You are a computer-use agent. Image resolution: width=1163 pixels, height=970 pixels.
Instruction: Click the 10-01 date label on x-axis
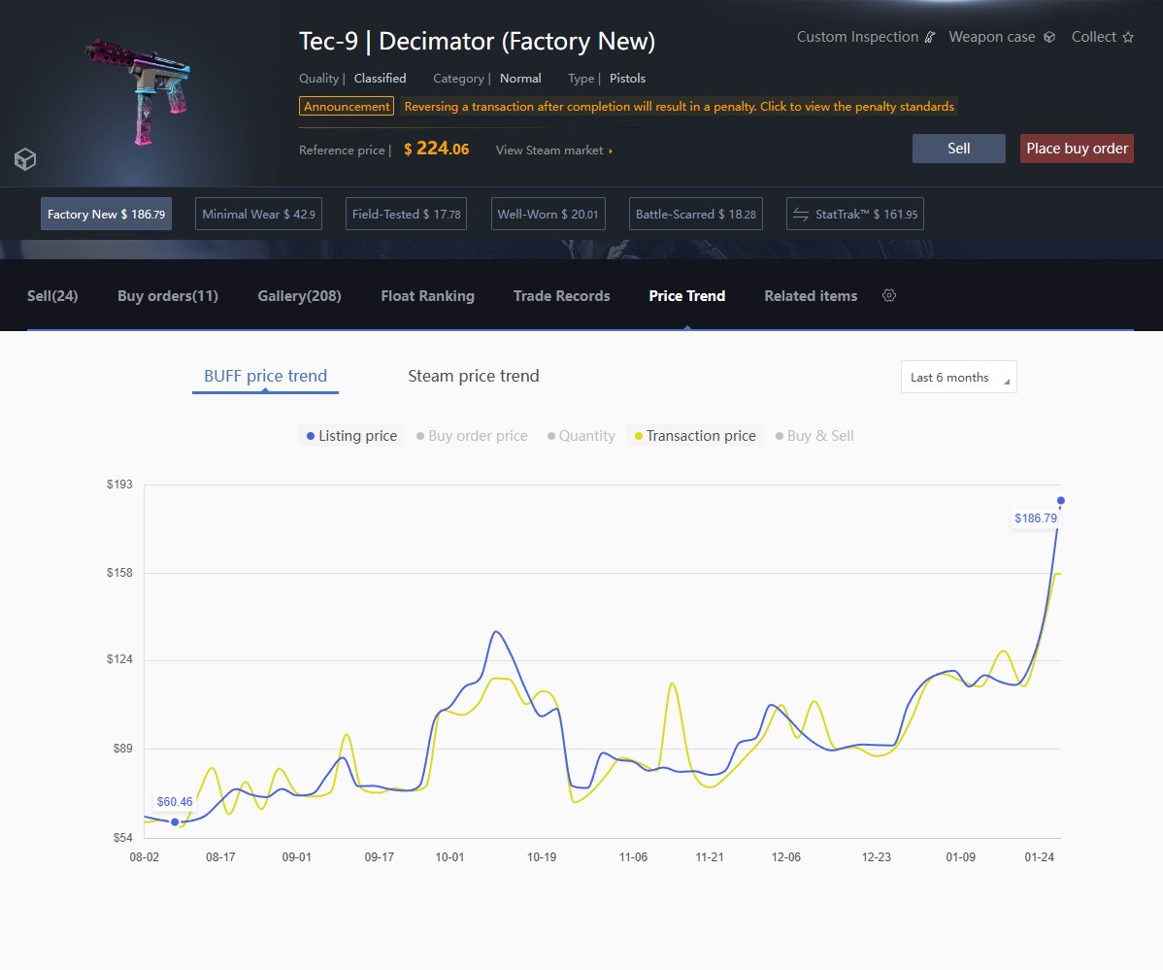coord(449,857)
